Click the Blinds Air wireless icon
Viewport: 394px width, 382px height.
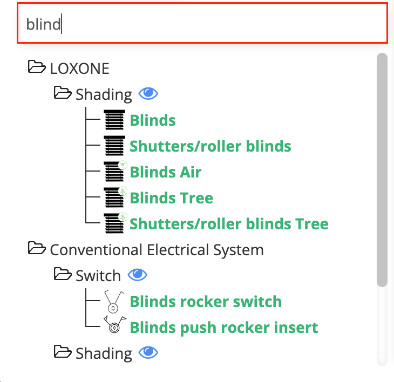click(115, 172)
